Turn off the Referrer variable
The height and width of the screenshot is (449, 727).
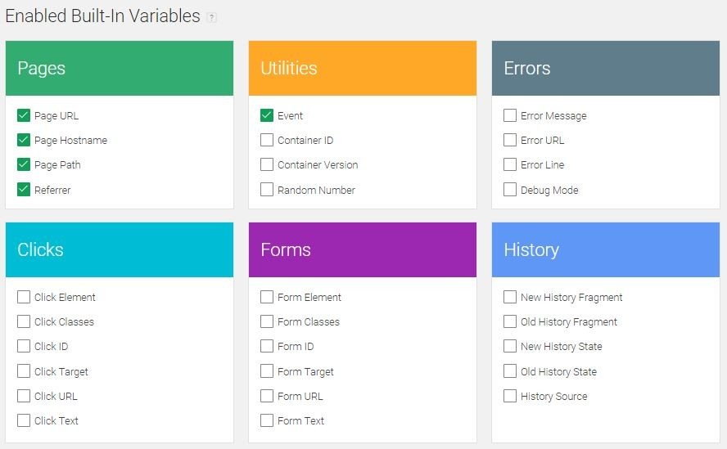24,190
